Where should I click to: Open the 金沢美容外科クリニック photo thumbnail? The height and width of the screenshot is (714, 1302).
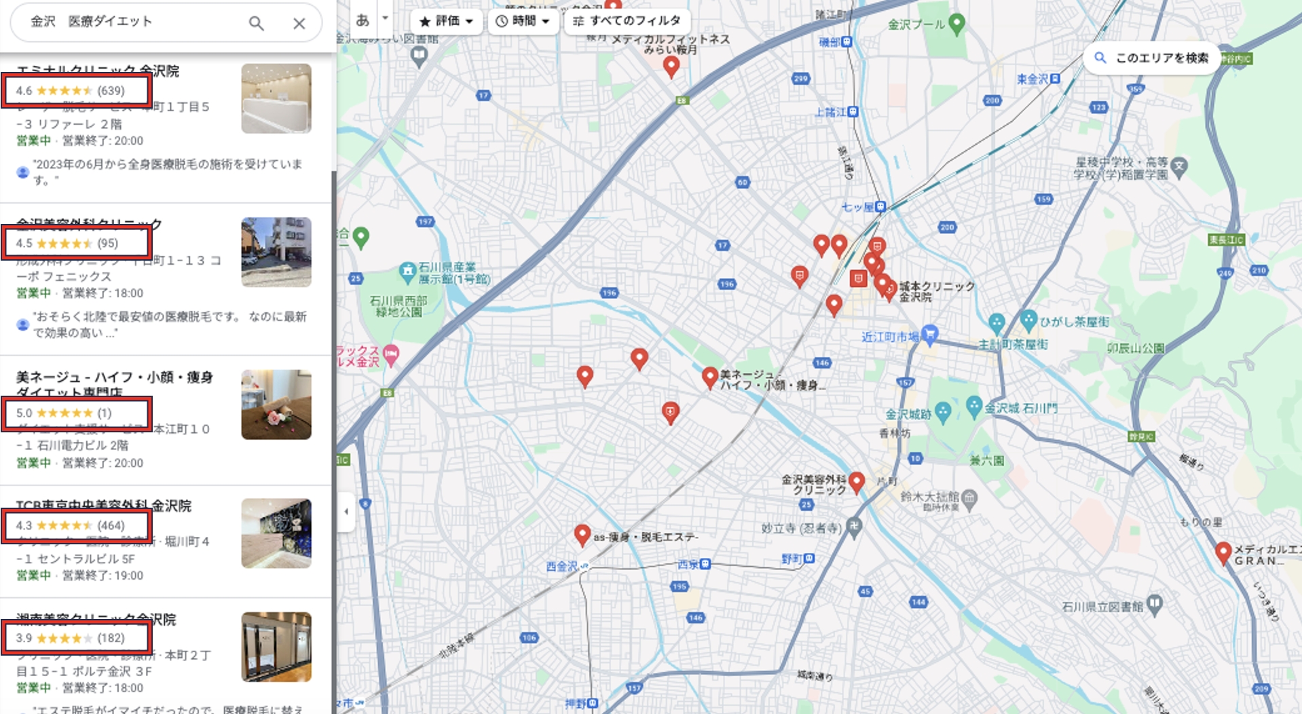[x=276, y=252]
